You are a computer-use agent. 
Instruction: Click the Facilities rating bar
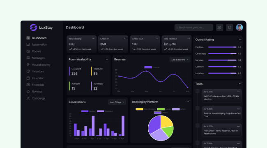[222, 47]
